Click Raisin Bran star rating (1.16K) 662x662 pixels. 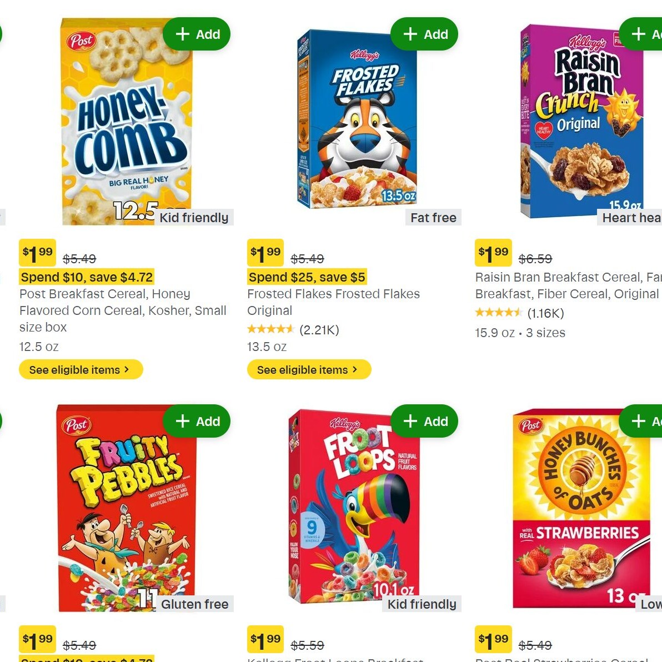point(519,313)
